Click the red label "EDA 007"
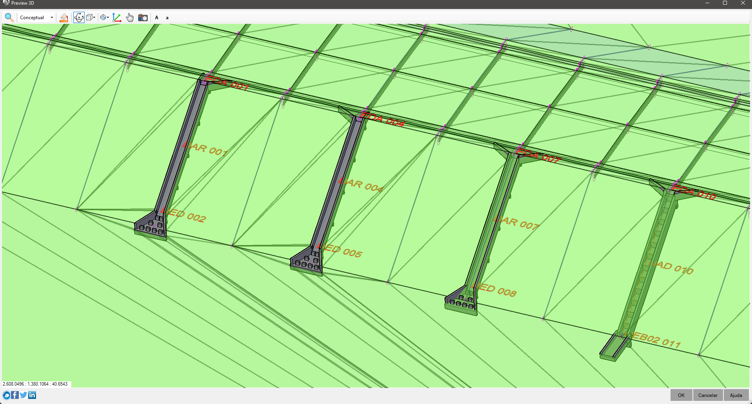 point(539,155)
